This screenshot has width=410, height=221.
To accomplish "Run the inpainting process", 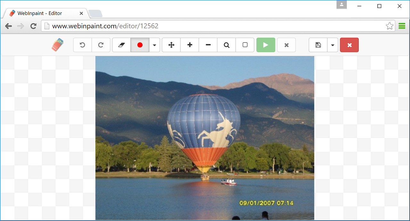I will 266,45.
